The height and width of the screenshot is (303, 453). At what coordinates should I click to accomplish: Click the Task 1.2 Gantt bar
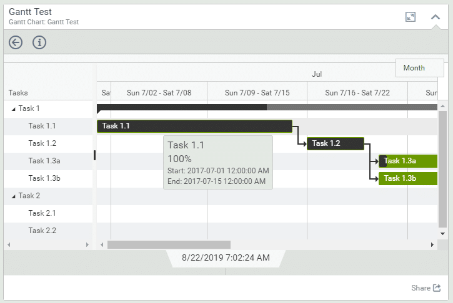tap(336, 143)
